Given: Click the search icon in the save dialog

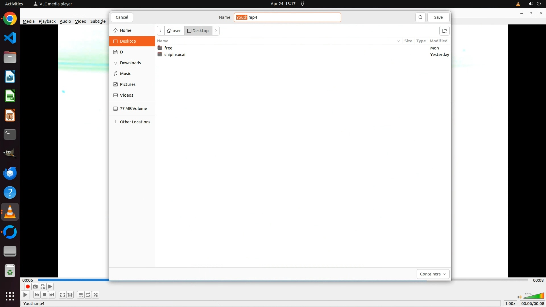Looking at the screenshot, I should pyautogui.click(x=420, y=17).
